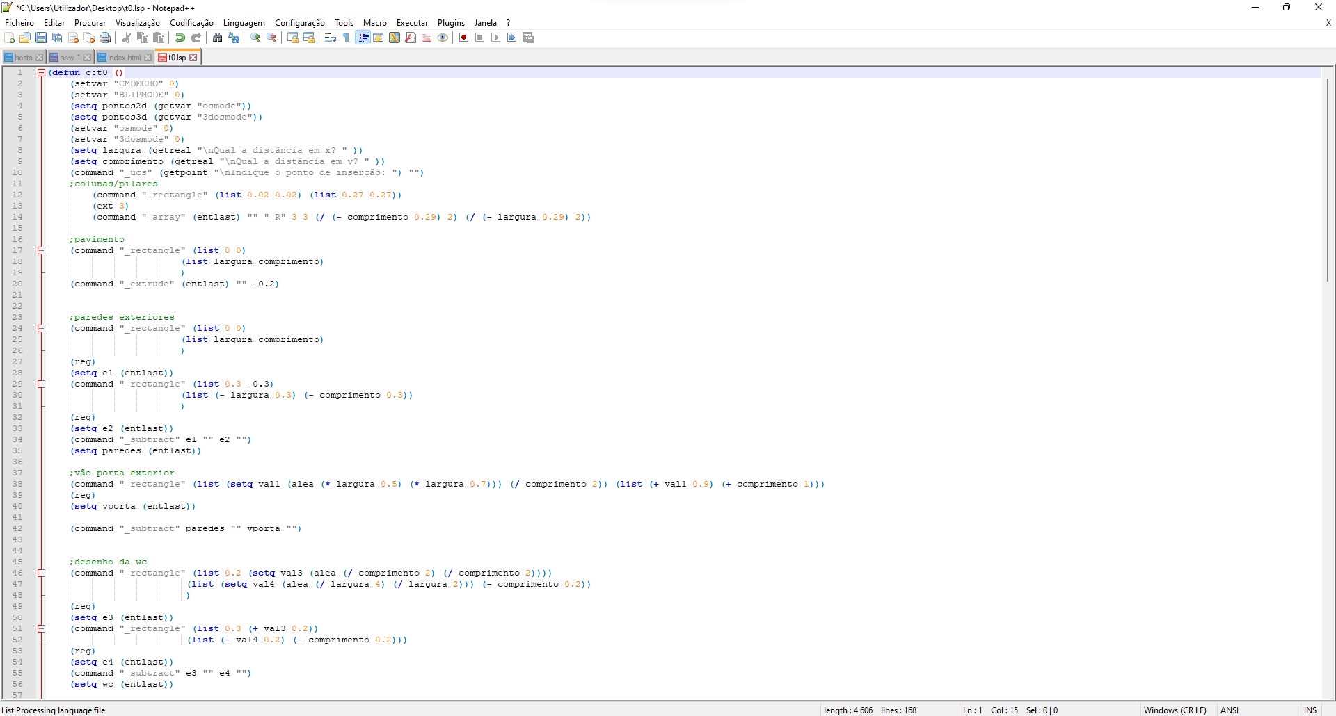Switch to the index.html tab
This screenshot has height=716, width=1336.
tap(124, 58)
